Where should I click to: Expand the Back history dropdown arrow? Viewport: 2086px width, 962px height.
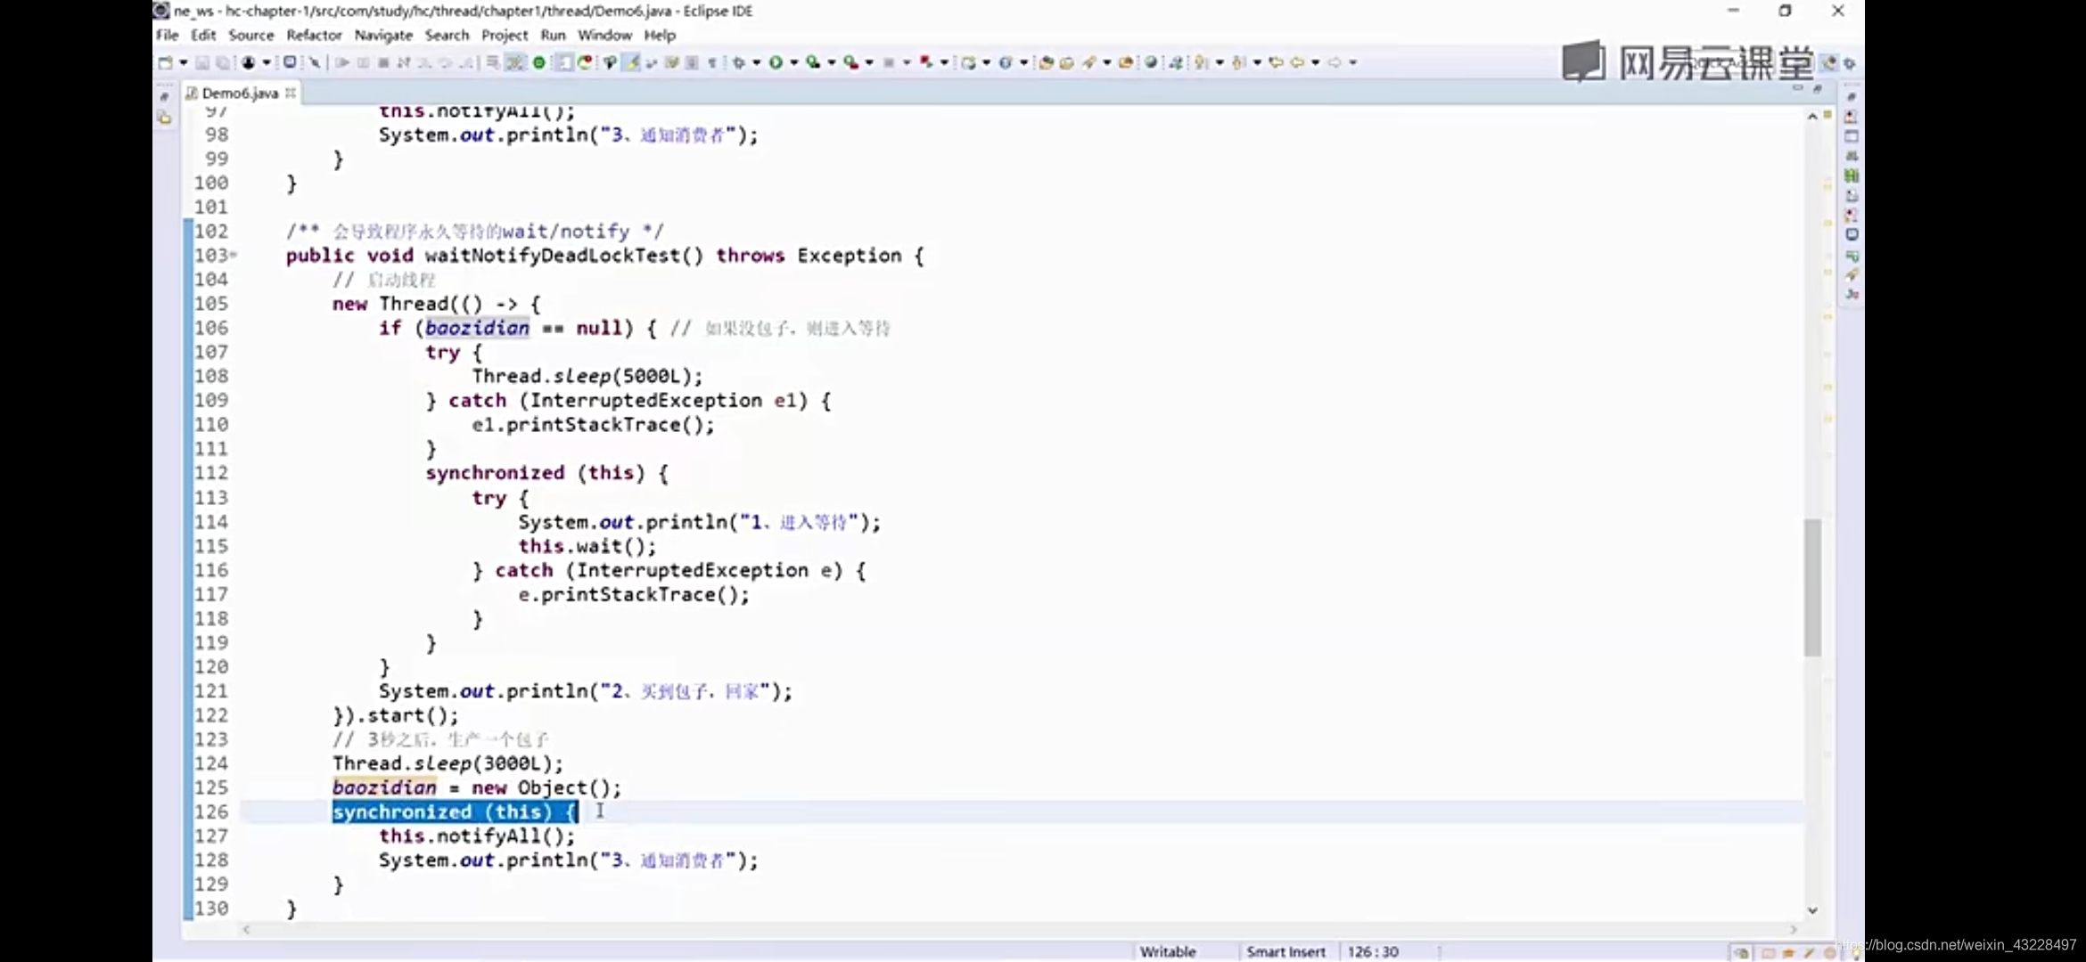click(1315, 62)
